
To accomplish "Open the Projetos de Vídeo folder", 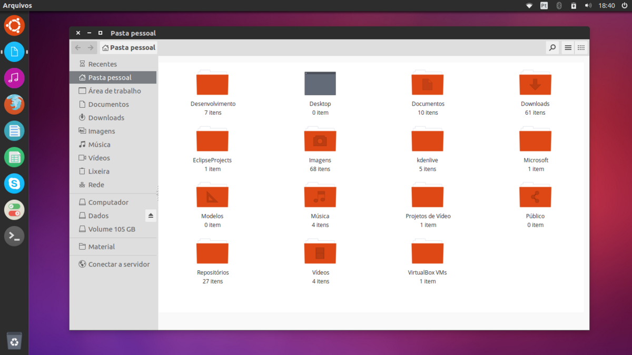I will click(x=427, y=196).
